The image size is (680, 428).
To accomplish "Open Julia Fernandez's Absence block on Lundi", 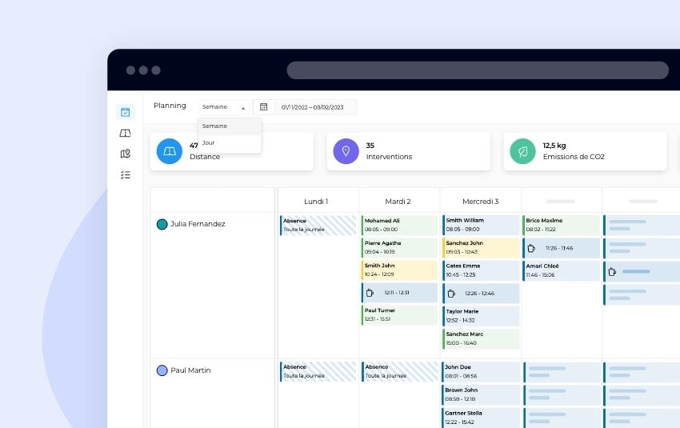I will click(318, 225).
